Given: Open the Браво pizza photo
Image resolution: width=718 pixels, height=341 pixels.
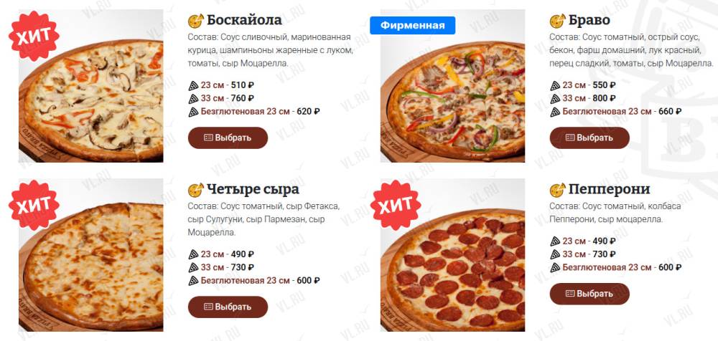Looking at the screenshot, I should [452, 86].
